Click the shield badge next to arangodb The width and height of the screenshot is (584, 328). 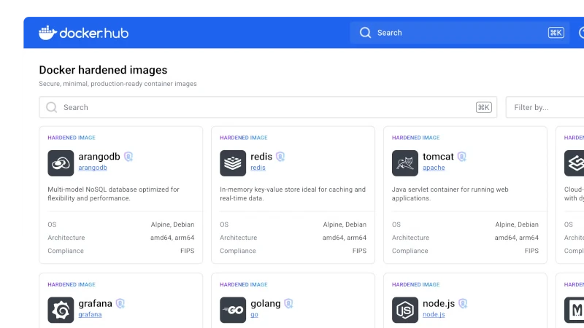click(128, 157)
